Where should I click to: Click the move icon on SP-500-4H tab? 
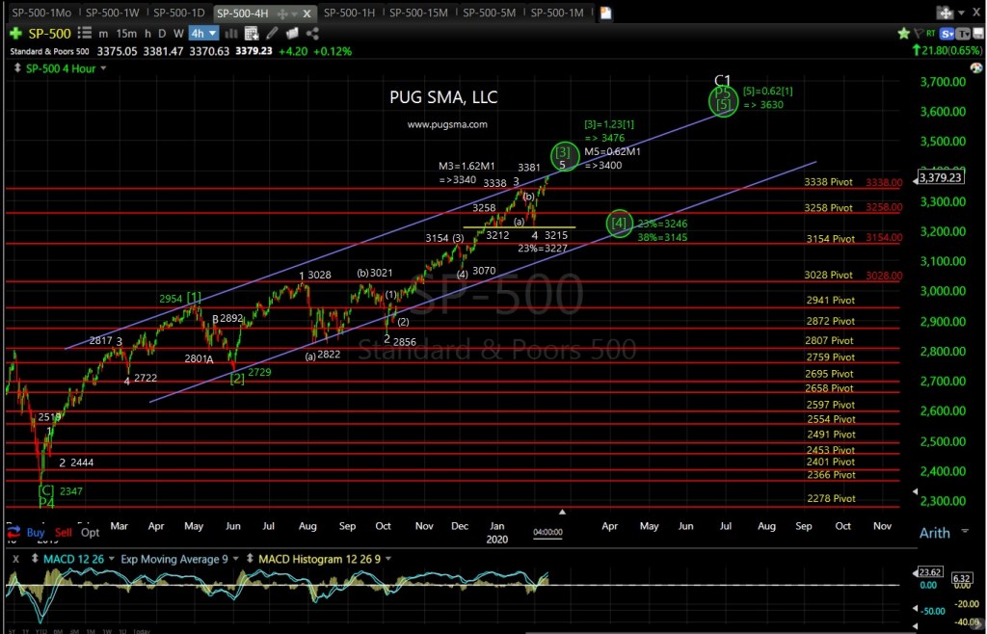click(x=282, y=13)
